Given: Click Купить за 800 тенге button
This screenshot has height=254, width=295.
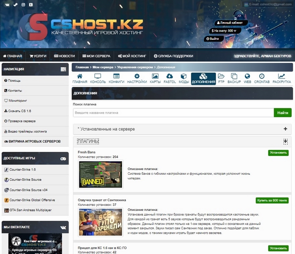Looking at the screenshot, I should [272, 201].
